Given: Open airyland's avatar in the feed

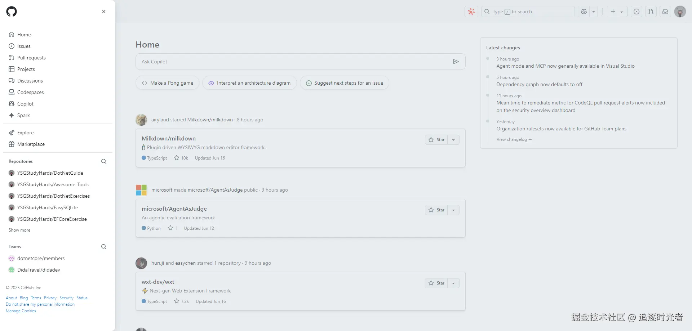Looking at the screenshot, I should 141,120.
